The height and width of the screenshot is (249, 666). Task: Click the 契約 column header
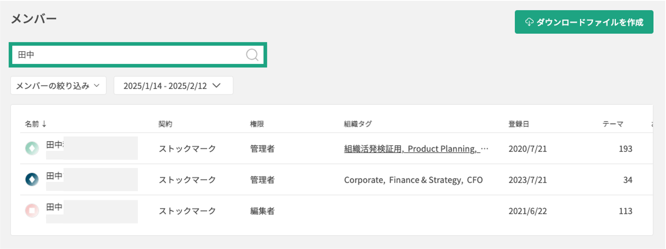click(x=165, y=124)
